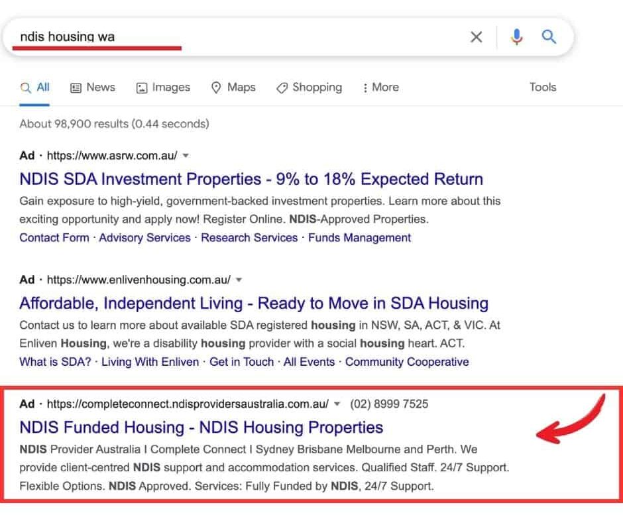Open NDIS SDA Investment Properties ad headline
623x515 pixels.
[x=251, y=179]
